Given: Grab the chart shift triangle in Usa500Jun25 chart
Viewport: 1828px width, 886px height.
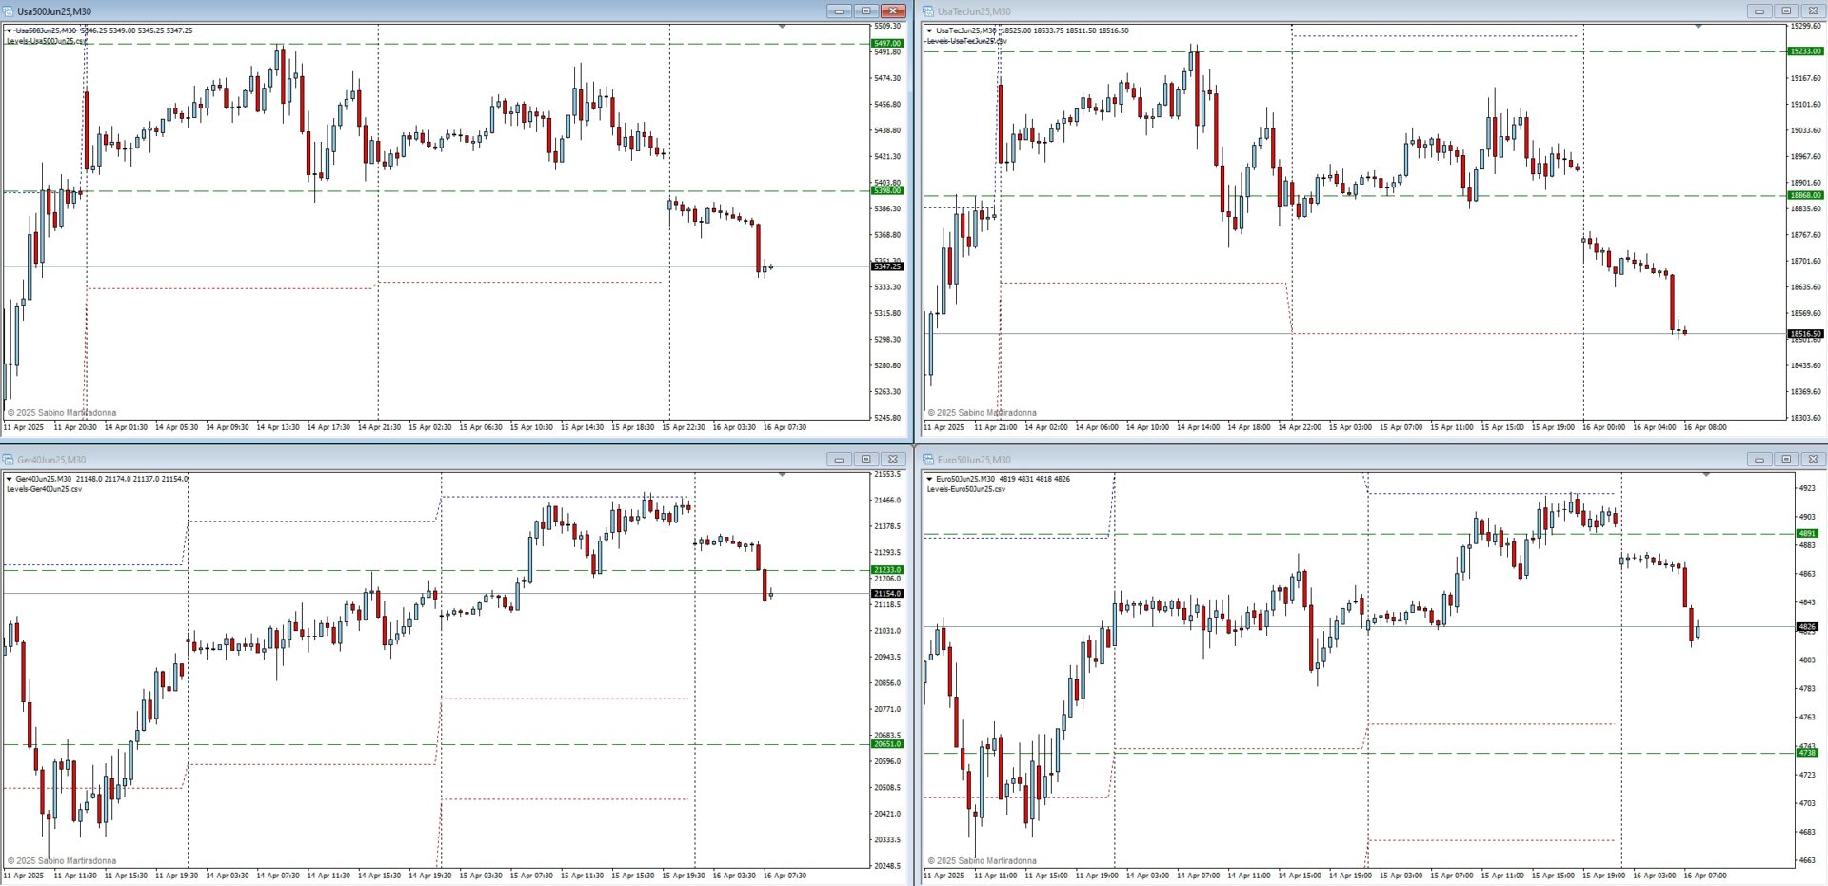Looking at the screenshot, I should (x=783, y=27).
